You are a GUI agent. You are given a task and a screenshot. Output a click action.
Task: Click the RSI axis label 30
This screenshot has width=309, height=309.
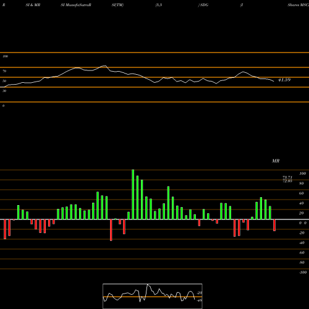click(4, 91)
